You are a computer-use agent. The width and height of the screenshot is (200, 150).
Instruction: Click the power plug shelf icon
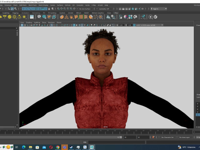[150, 17]
